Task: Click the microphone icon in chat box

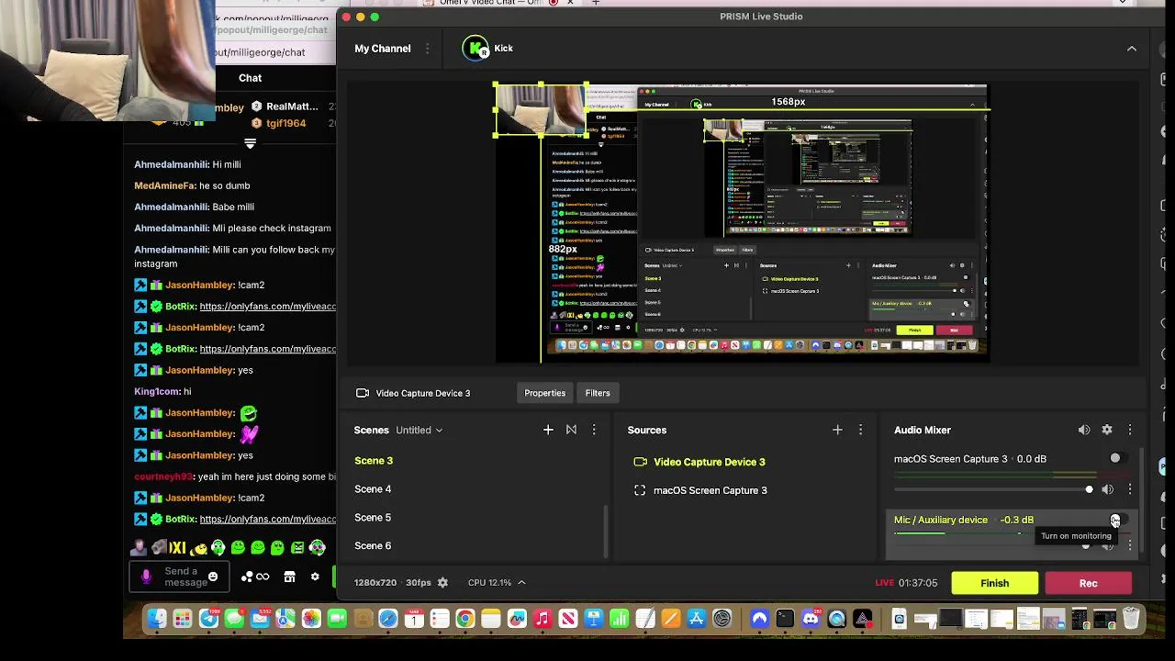Action: (x=146, y=577)
